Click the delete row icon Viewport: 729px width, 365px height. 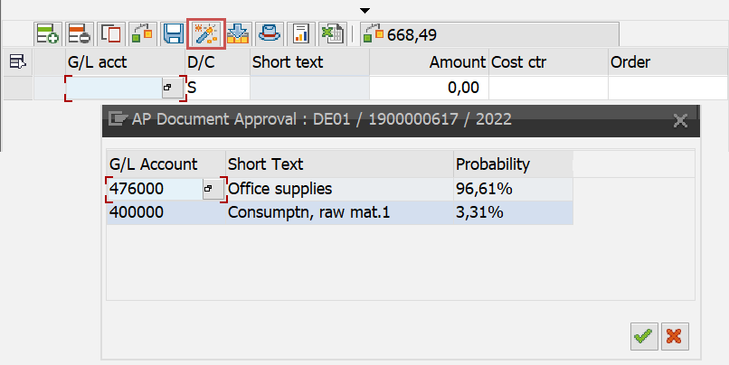(x=79, y=34)
